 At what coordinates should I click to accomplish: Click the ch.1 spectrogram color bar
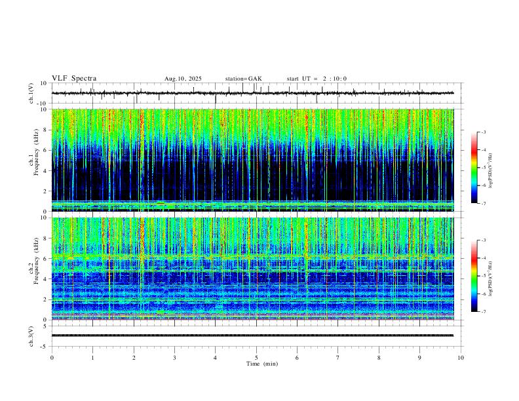pos(474,168)
